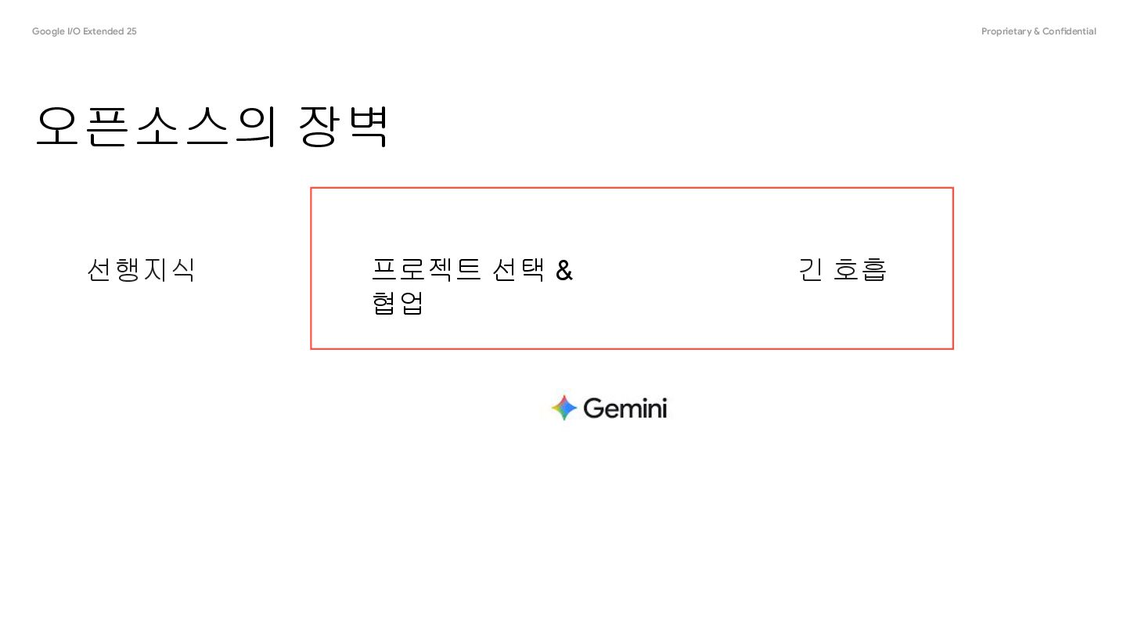
Task: Click the word Extended in the header
Action: (x=103, y=31)
